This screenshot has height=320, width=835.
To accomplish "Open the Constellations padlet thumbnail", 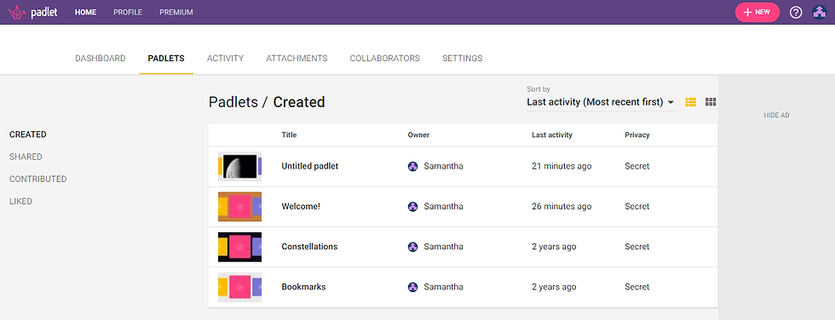I will 239,247.
